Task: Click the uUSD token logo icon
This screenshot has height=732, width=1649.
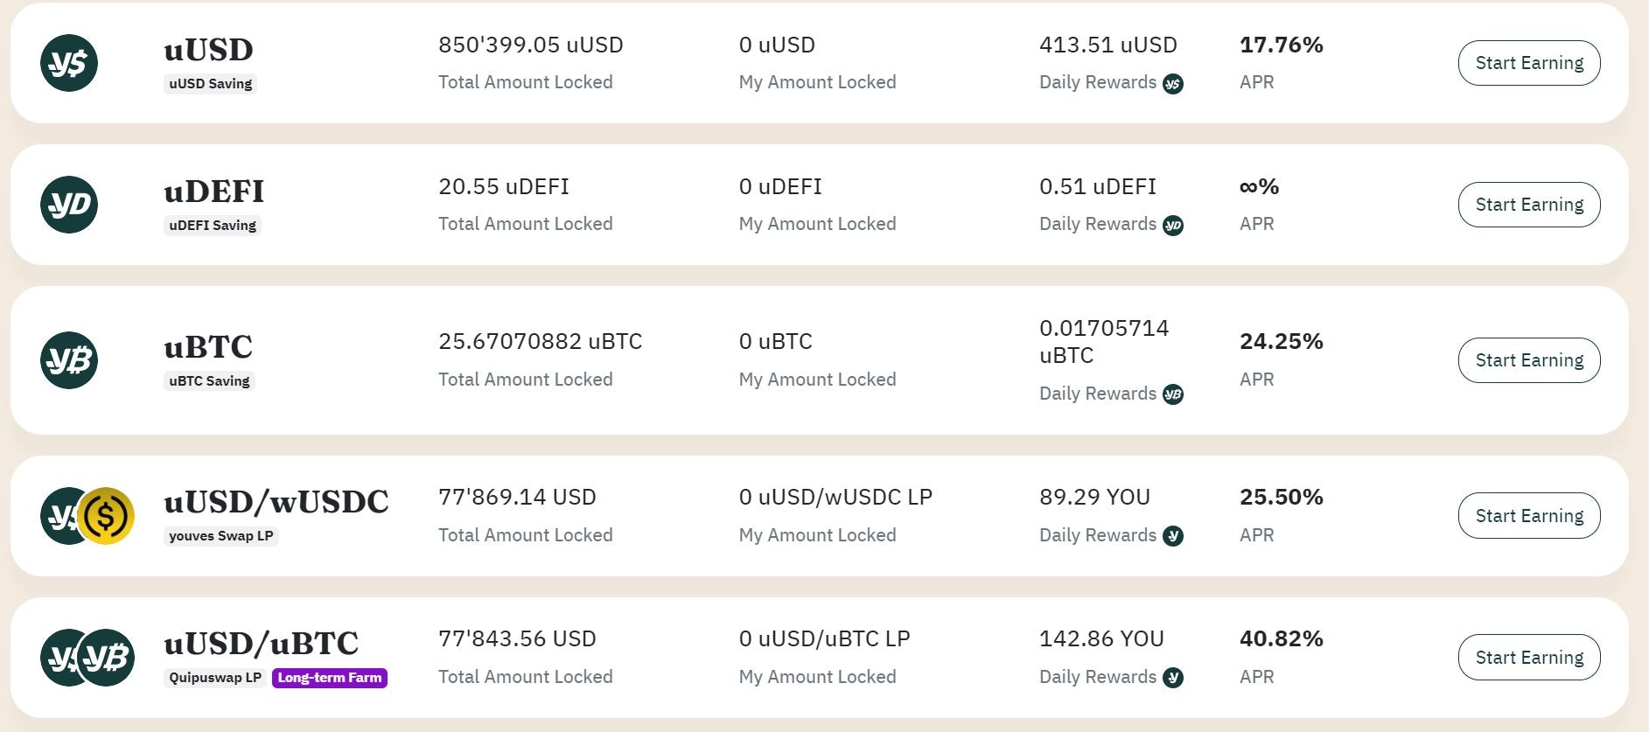Action: [x=69, y=63]
